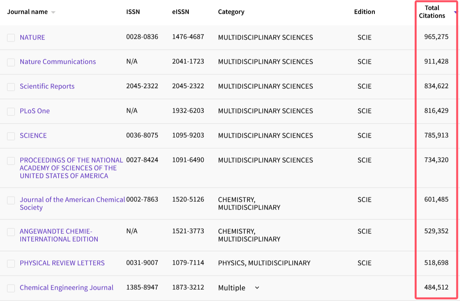
Task: Tick the Scientific Reports checkbox
Action: coord(11,87)
